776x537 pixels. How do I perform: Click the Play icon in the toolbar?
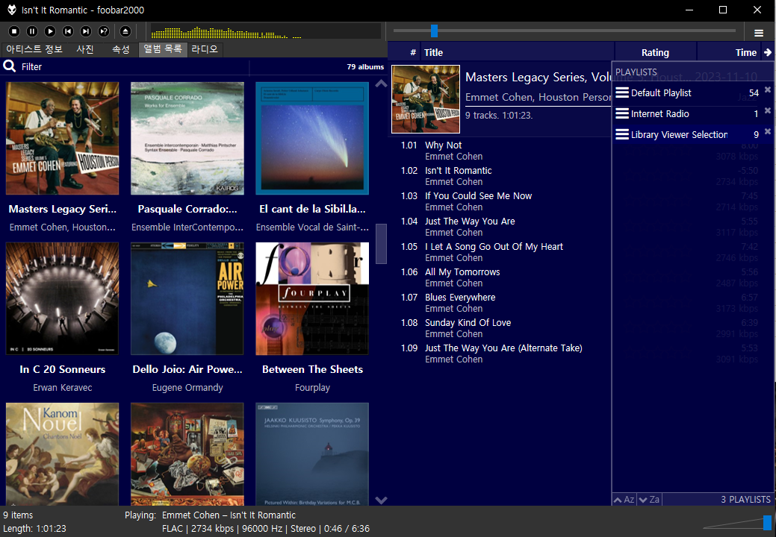(x=50, y=31)
